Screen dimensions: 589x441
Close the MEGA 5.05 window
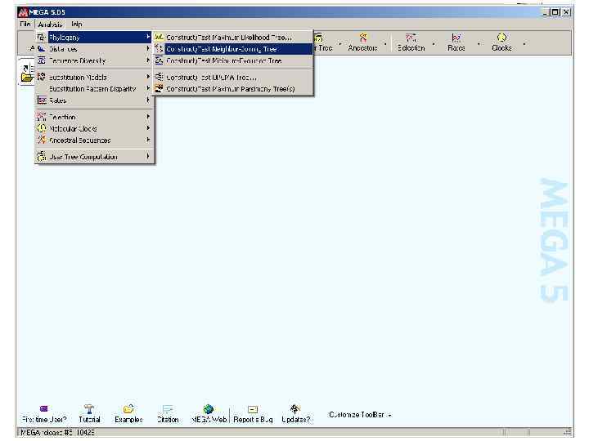[566, 12]
